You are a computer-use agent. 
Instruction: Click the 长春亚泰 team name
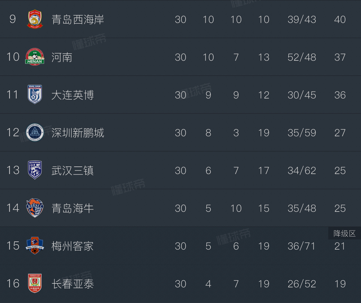click(72, 284)
